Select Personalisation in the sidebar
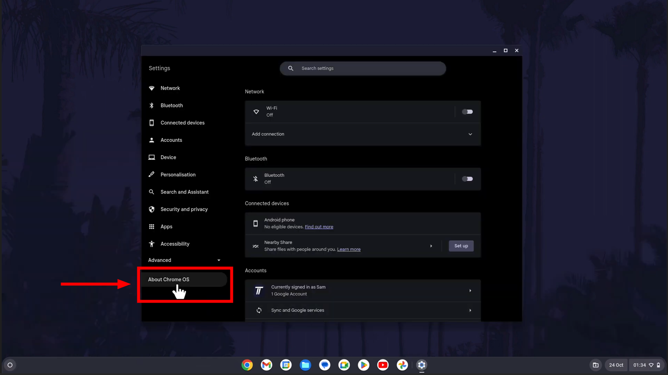This screenshot has width=668, height=375. coord(184,174)
